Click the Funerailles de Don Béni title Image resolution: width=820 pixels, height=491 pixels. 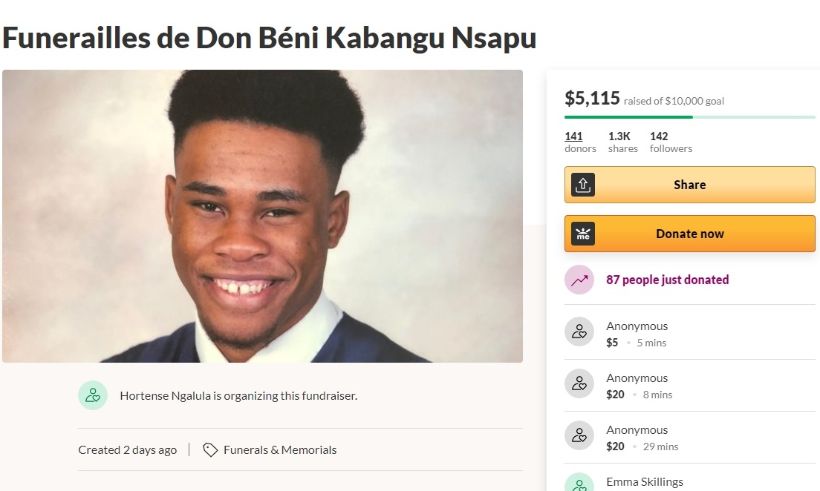click(270, 38)
